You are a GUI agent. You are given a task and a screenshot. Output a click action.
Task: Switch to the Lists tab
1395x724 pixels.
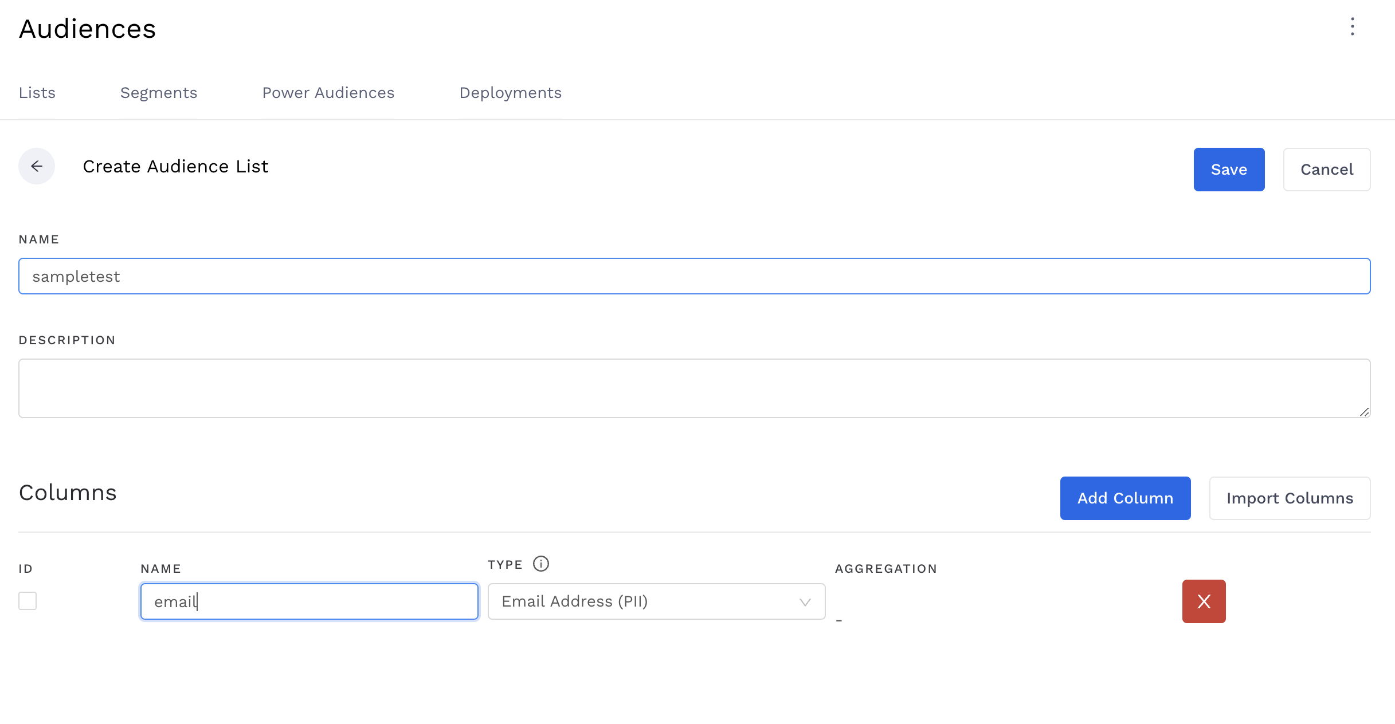37,93
